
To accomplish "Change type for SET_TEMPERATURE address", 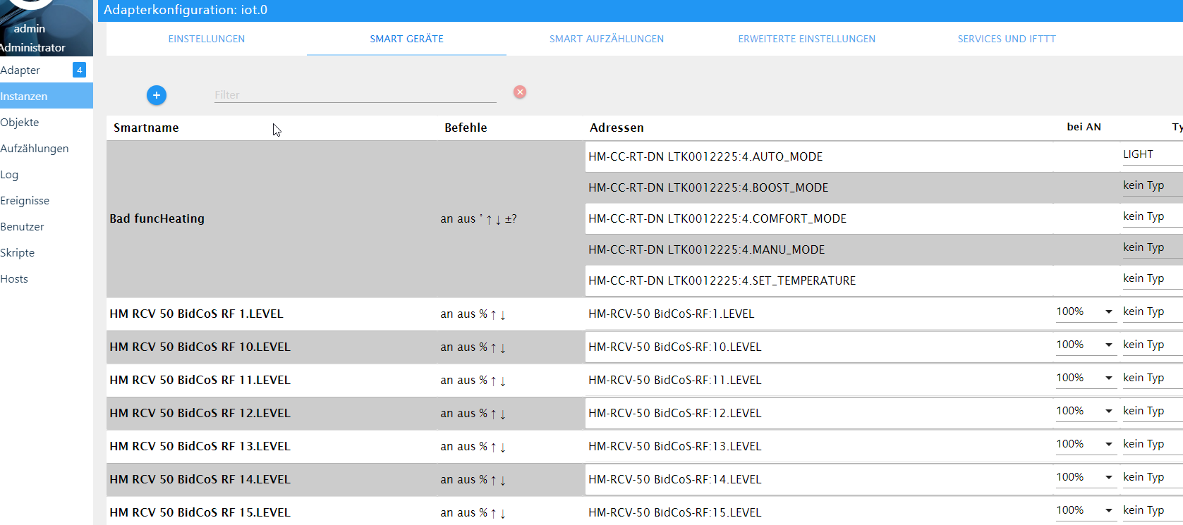I will click(1153, 278).
